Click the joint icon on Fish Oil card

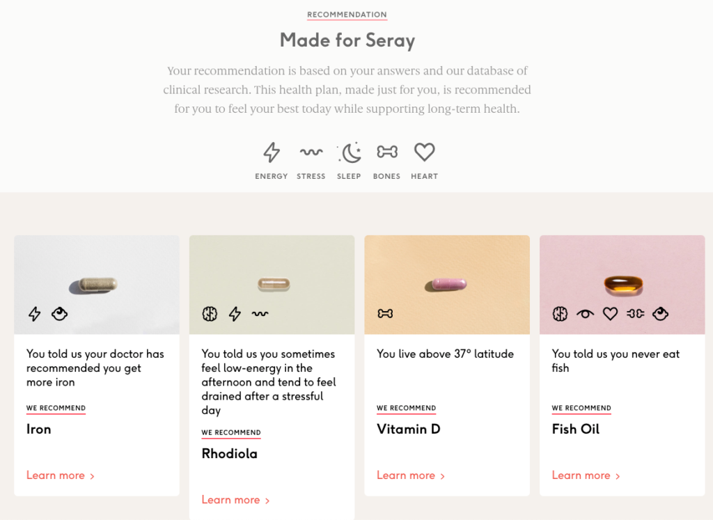tap(635, 314)
